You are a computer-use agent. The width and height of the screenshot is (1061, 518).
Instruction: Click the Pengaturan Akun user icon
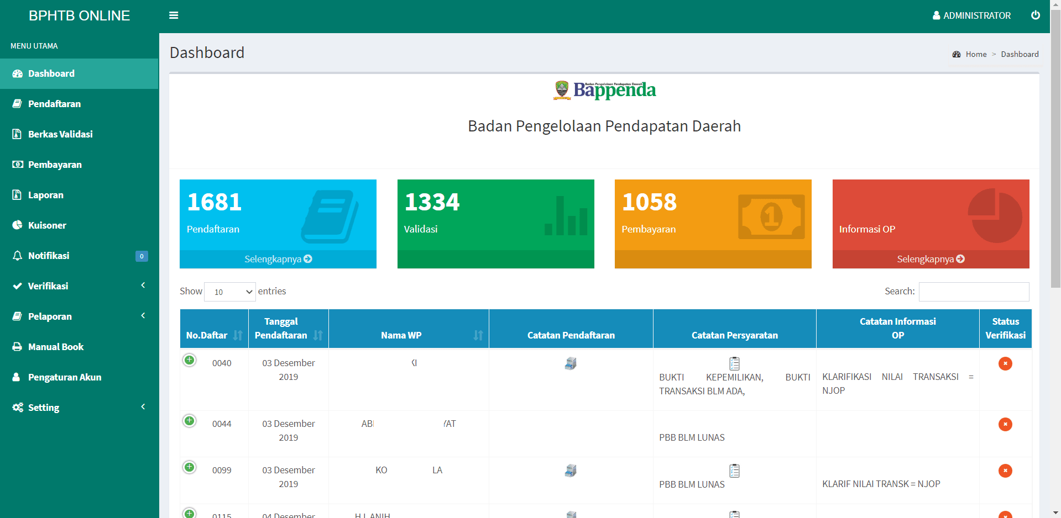click(17, 377)
